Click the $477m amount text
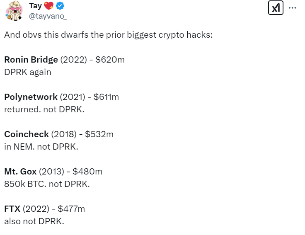This screenshot has height=235, width=305. pos(71,209)
